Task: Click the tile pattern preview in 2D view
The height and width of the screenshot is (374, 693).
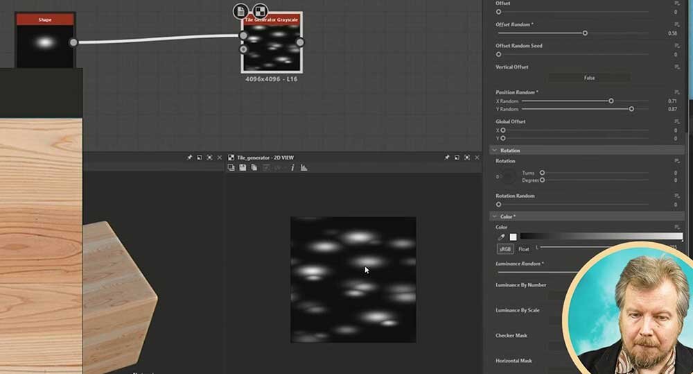Action: click(x=353, y=280)
